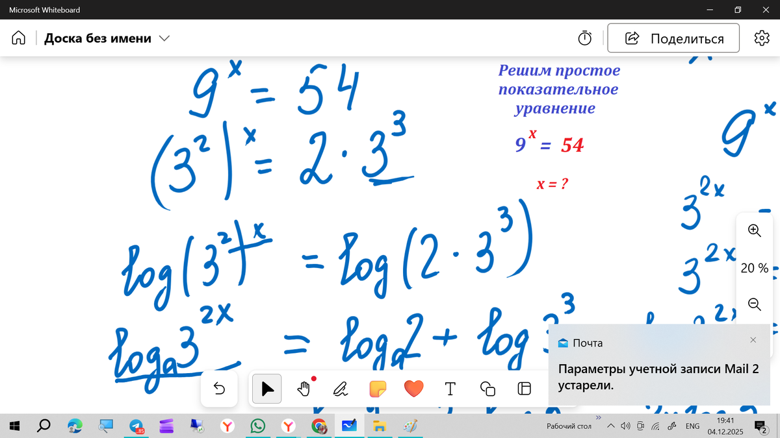Add a yellow sticky note
The height and width of the screenshot is (438, 780).
(x=377, y=389)
